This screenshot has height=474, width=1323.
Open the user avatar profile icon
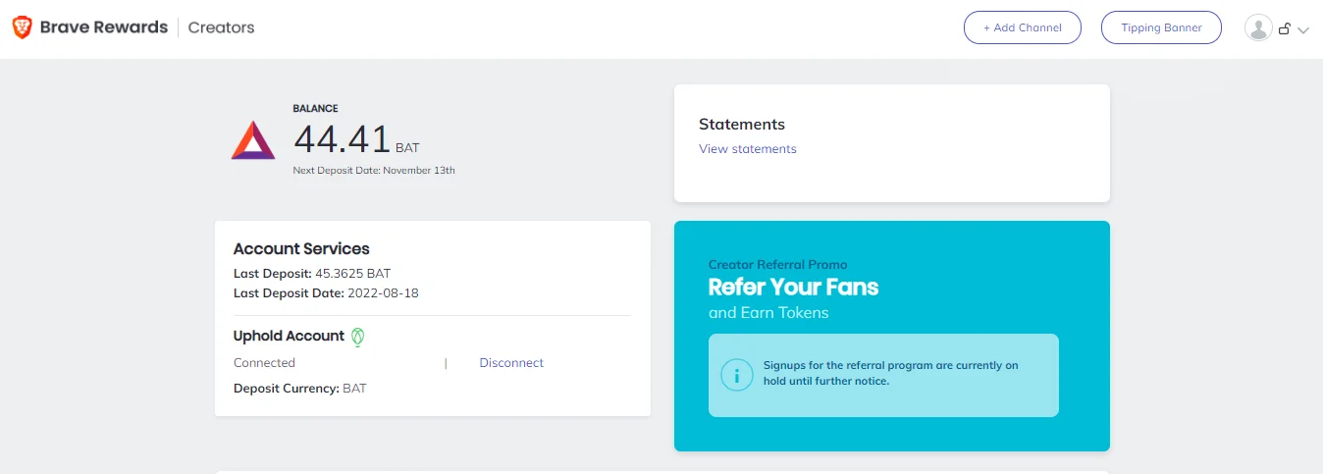(1258, 28)
